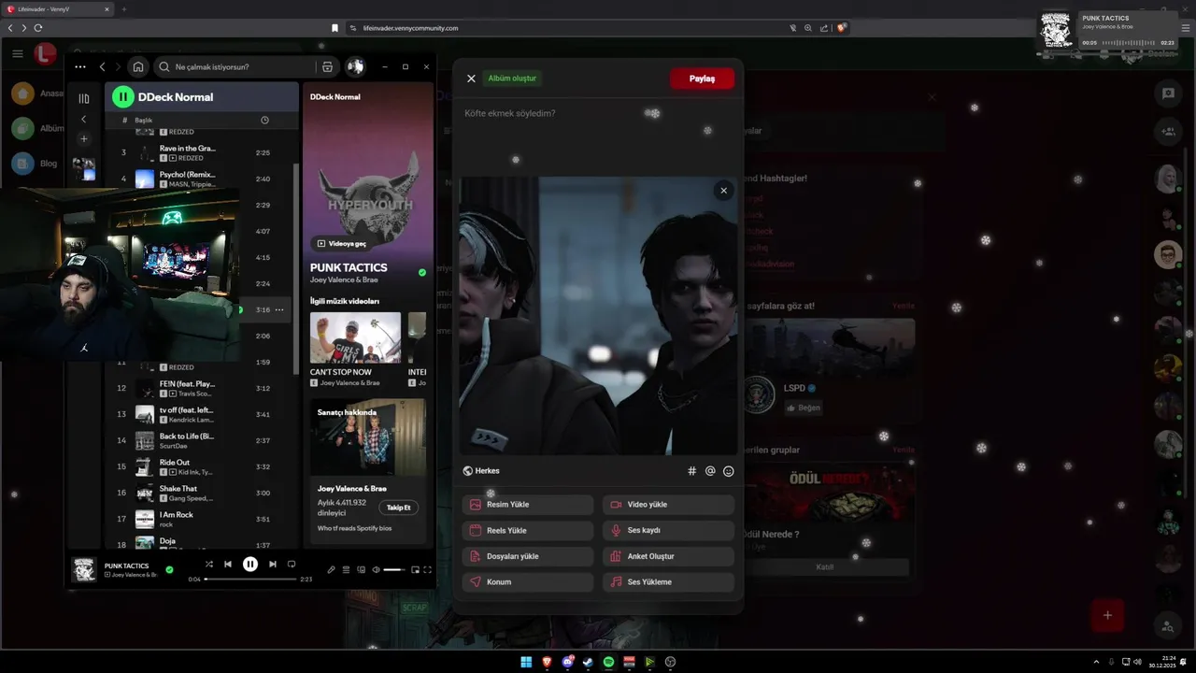Click 'Albüm oluştur' in the post dialog
The image size is (1196, 673).
[x=512, y=79]
